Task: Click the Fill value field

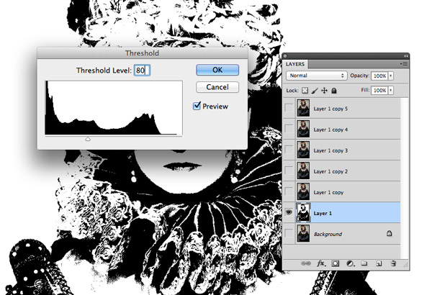Action: coord(379,91)
